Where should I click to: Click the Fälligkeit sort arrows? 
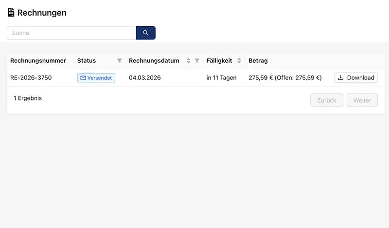pos(239,61)
